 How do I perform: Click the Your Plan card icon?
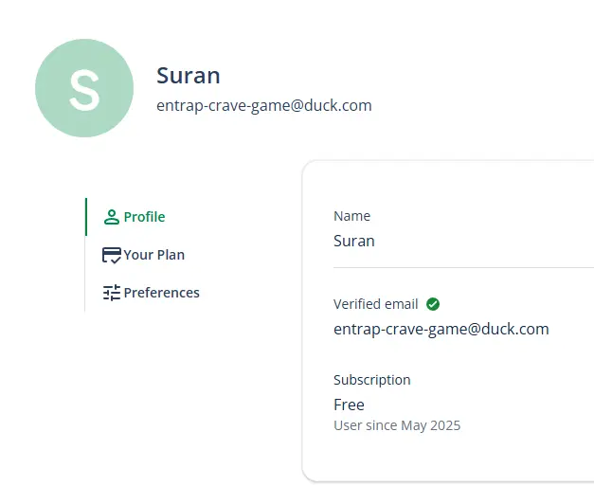[112, 255]
